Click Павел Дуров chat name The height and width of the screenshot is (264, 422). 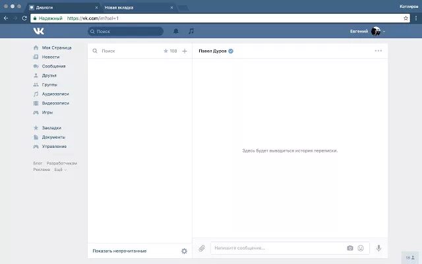[212, 51]
